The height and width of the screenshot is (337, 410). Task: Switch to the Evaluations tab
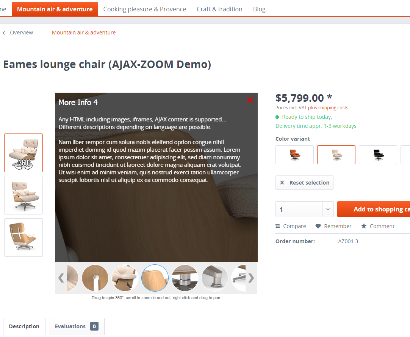(x=77, y=326)
